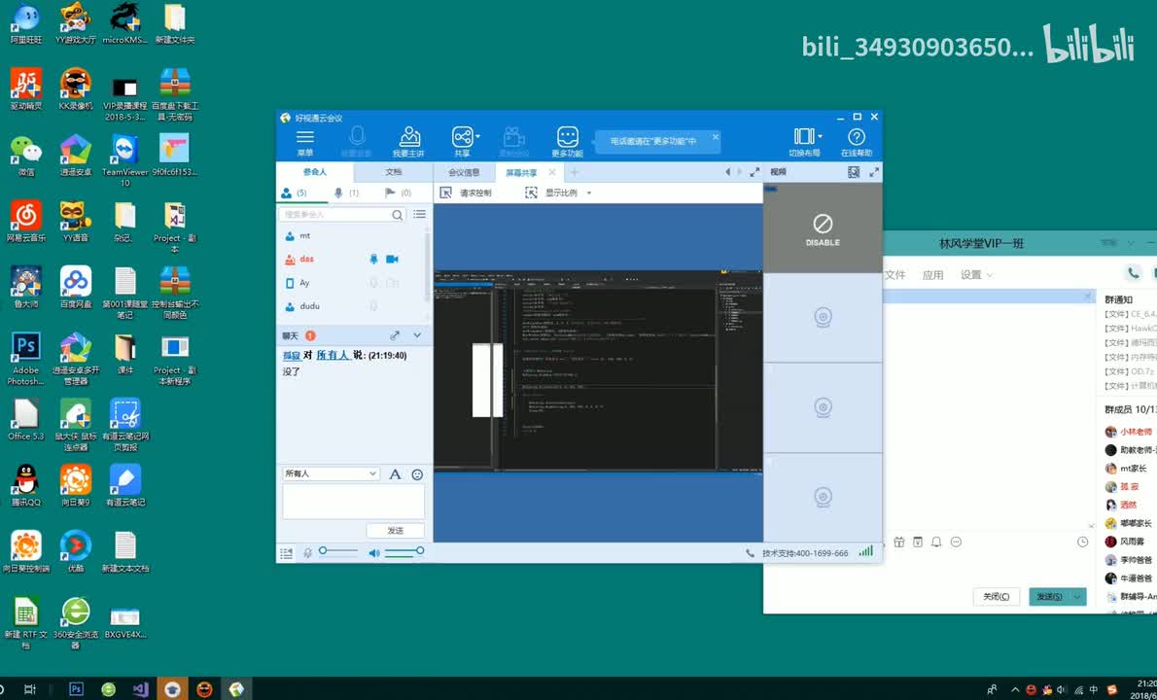Open the 百度网盘 desktop icon
The width and height of the screenshot is (1157, 700).
[x=75, y=287]
